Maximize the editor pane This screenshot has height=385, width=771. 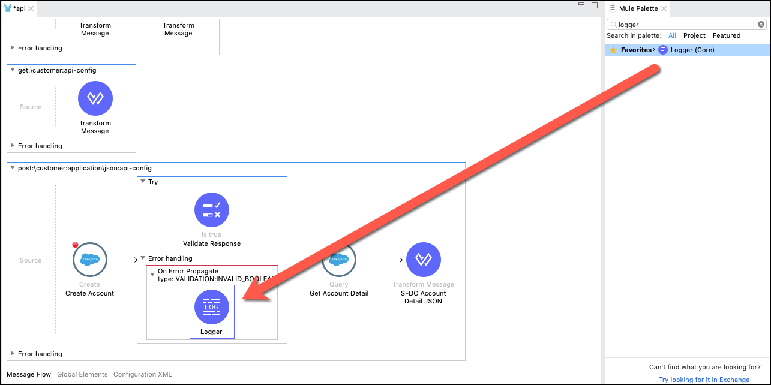tap(594, 5)
